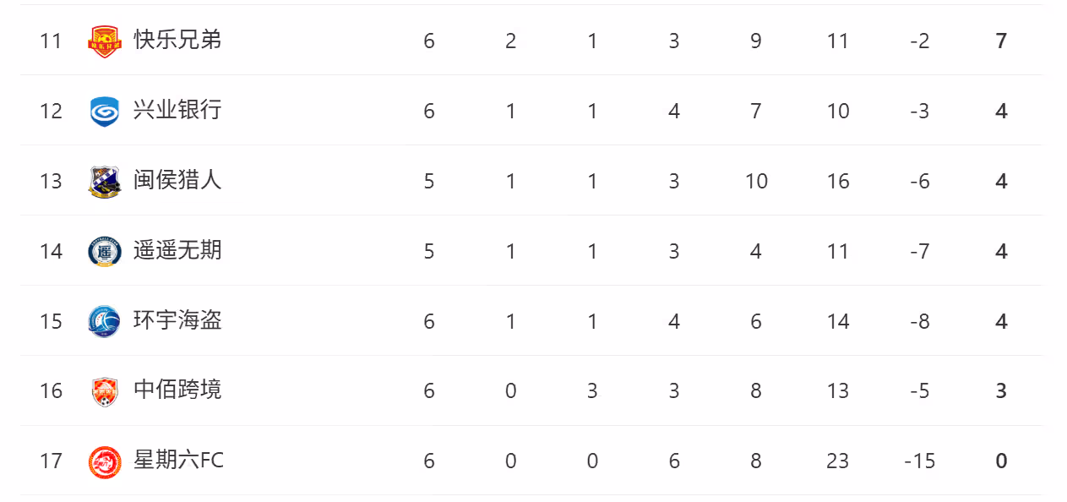The image size is (1067, 502).
Task: Click the bold 3 points for 中佰跨境
Action: pyautogui.click(x=1001, y=390)
